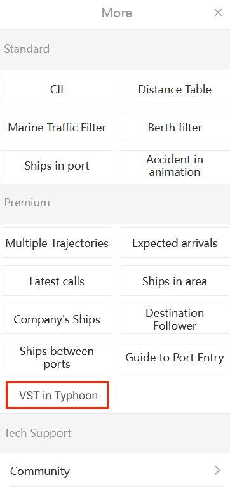Open the Community support entry
Image resolution: width=230 pixels, height=496 pixels.
click(115, 471)
